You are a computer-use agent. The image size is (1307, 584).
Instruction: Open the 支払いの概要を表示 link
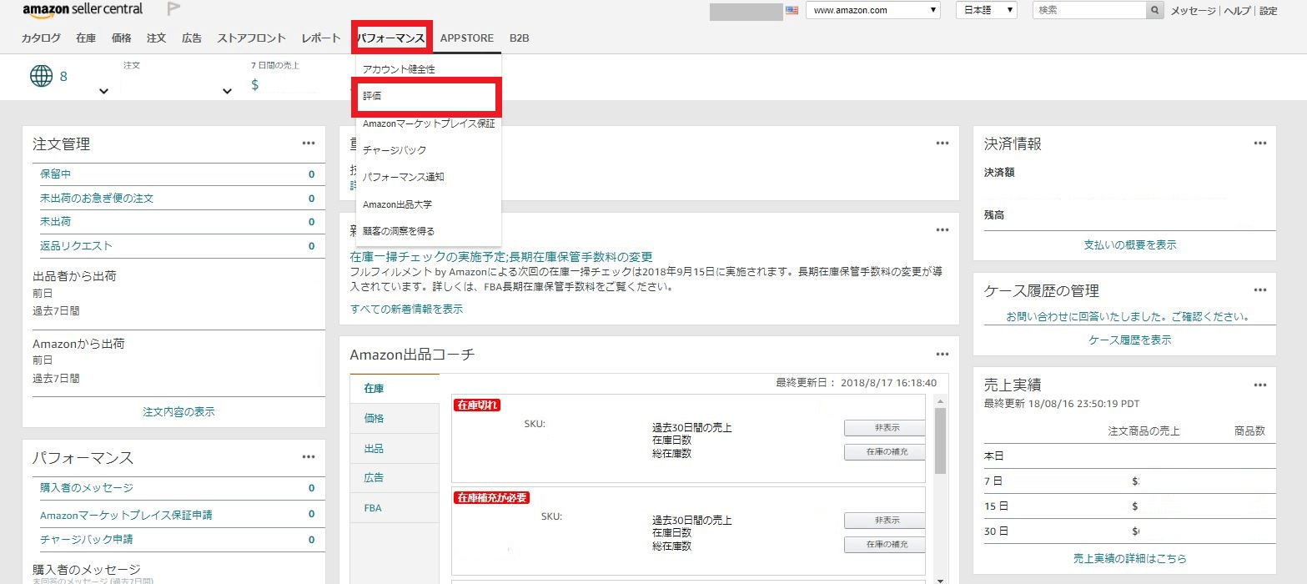(x=1129, y=245)
